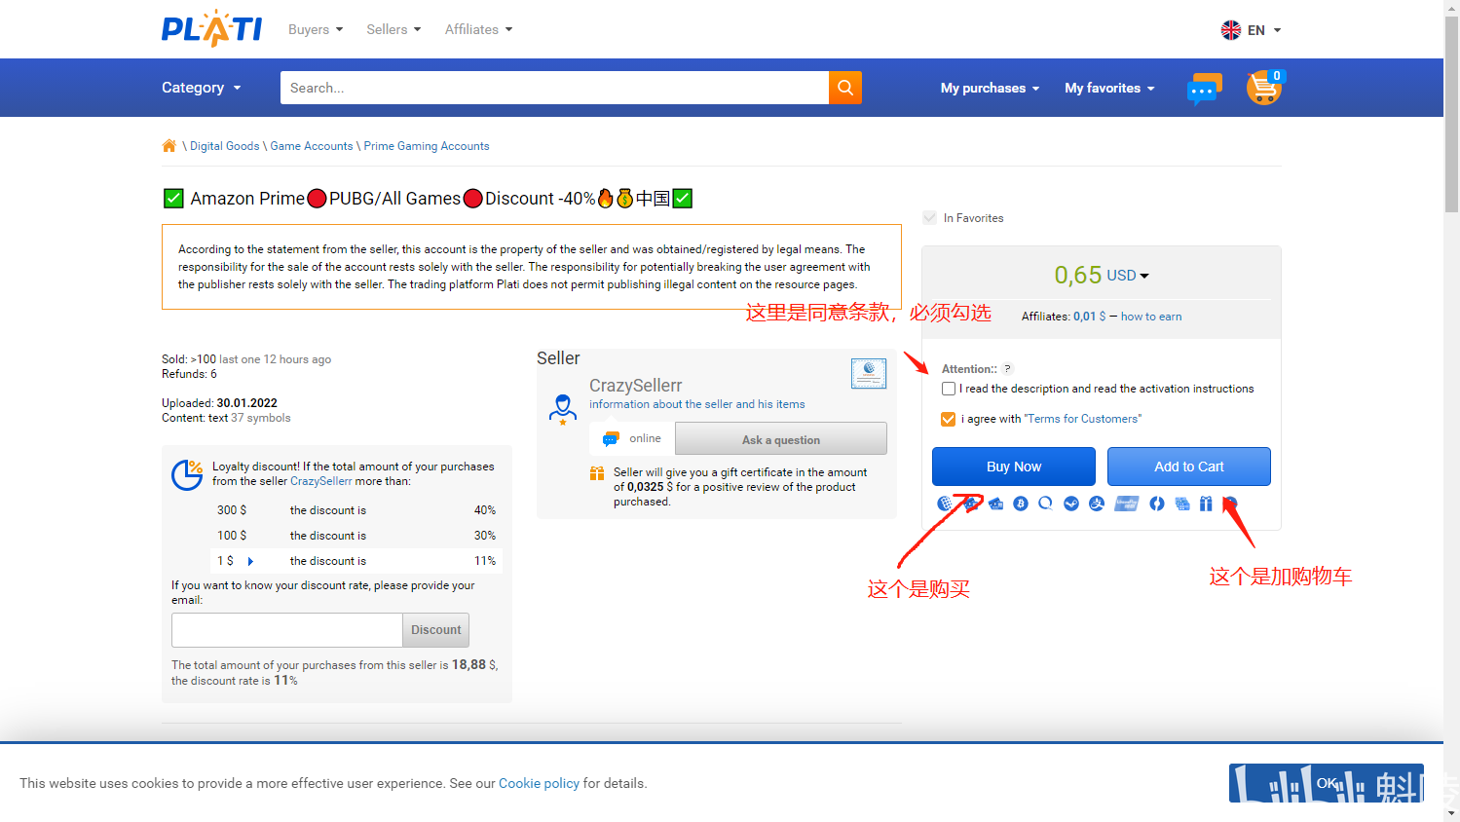Uncheck the agree with Terms for Customers checkbox
This screenshot has height=822, width=1460.
click(x=949, y=419)
